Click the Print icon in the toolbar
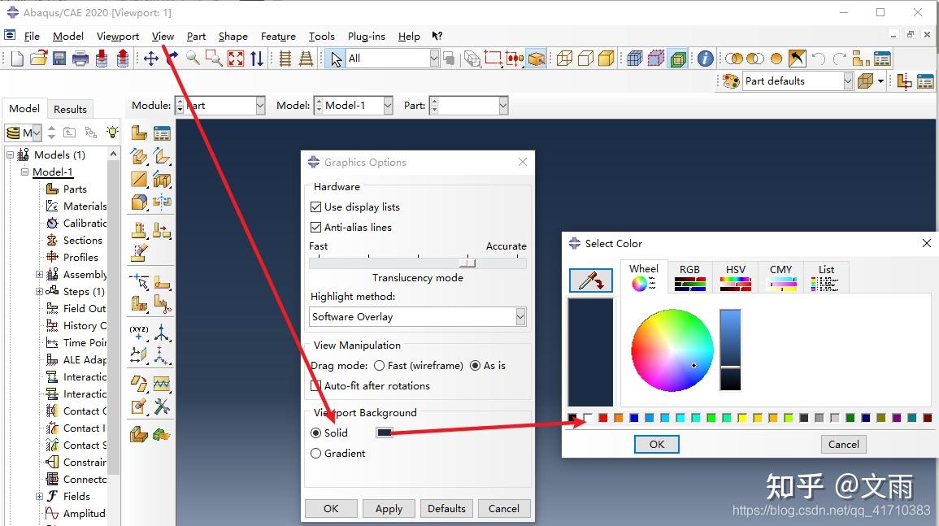The height and width of the screenshot is (526, 939). click(80, 58)
